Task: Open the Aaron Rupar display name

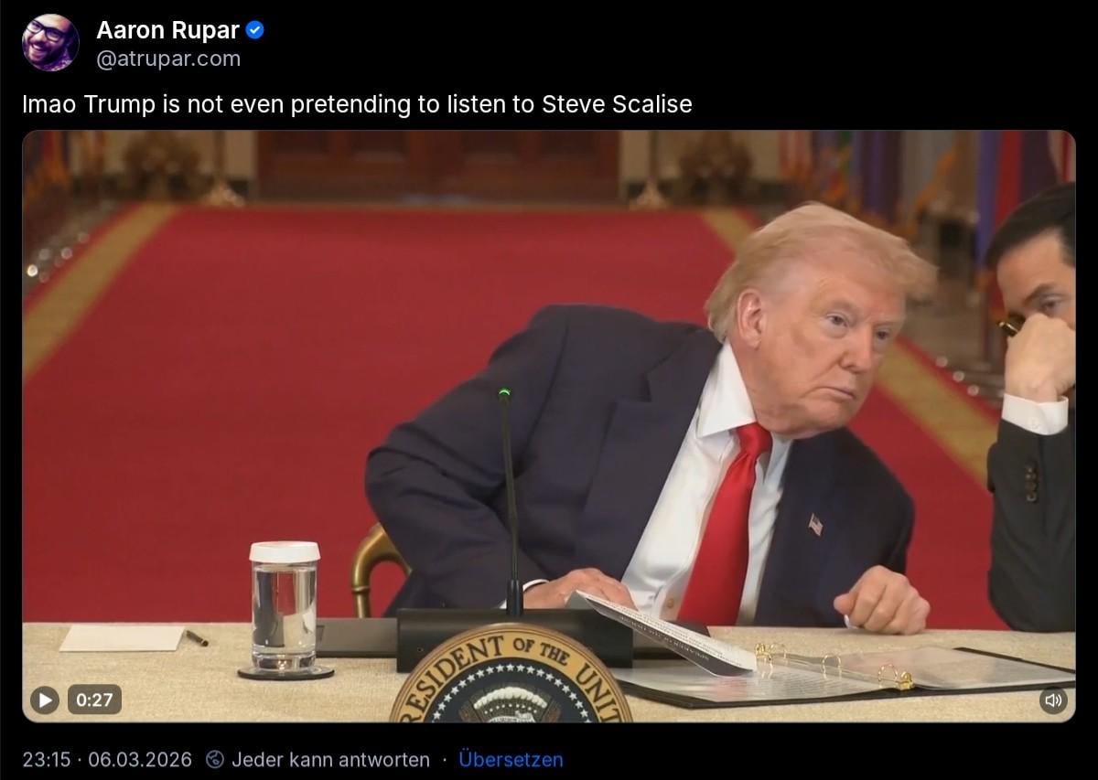Action: (x=167, y=30)
